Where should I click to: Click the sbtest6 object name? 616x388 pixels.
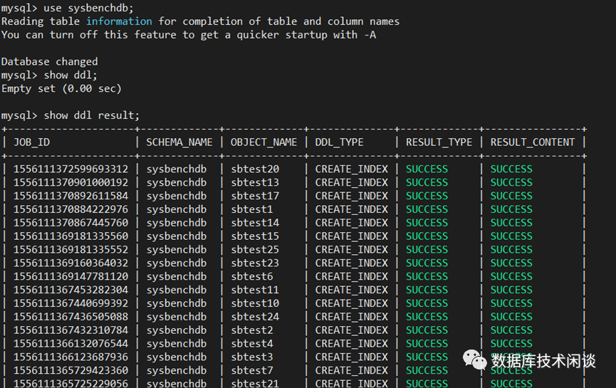251,276
